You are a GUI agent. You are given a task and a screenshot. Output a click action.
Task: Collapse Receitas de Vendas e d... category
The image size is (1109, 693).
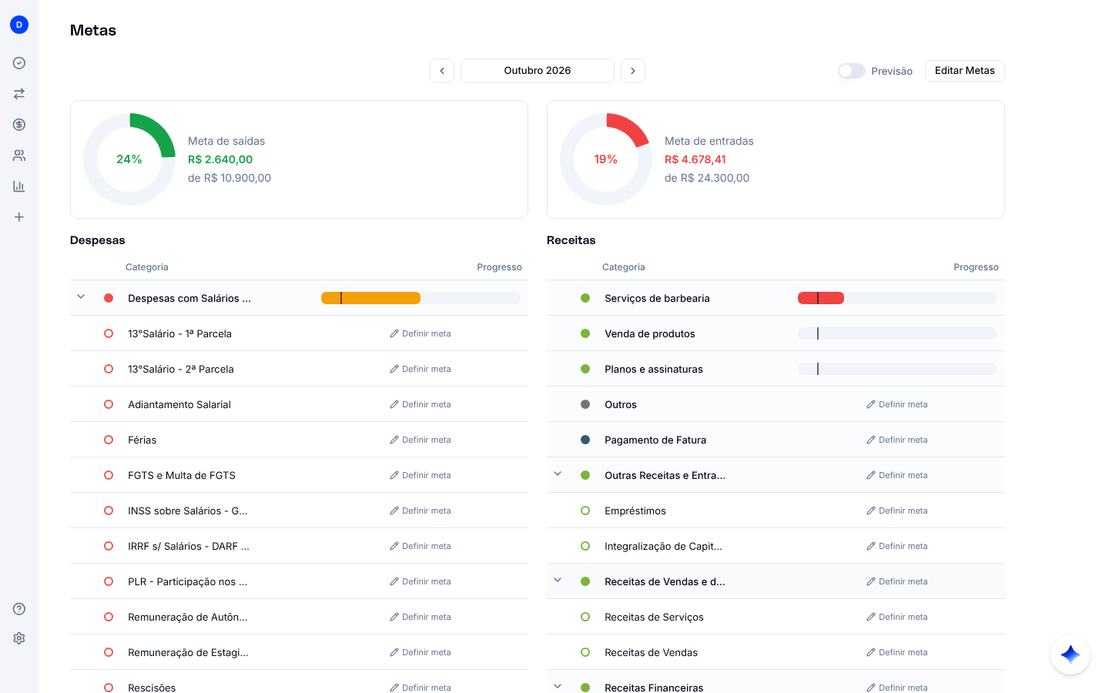(558, 581)
